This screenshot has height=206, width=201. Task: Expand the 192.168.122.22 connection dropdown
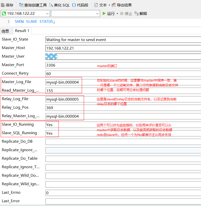click(47, 14)
